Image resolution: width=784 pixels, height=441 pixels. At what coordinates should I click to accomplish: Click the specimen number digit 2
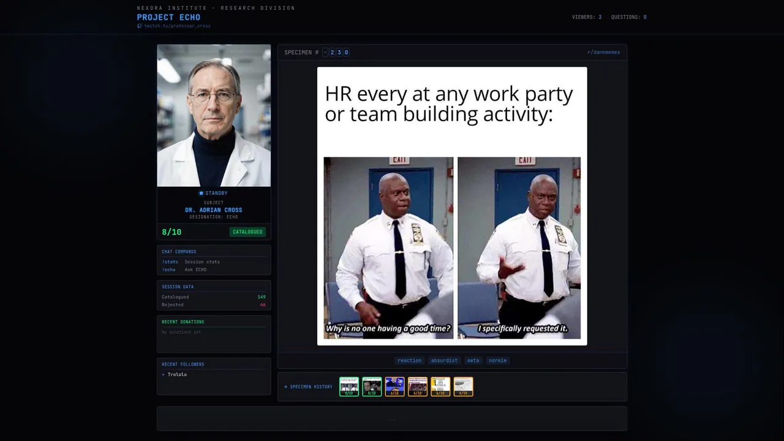tap(332, 52)
